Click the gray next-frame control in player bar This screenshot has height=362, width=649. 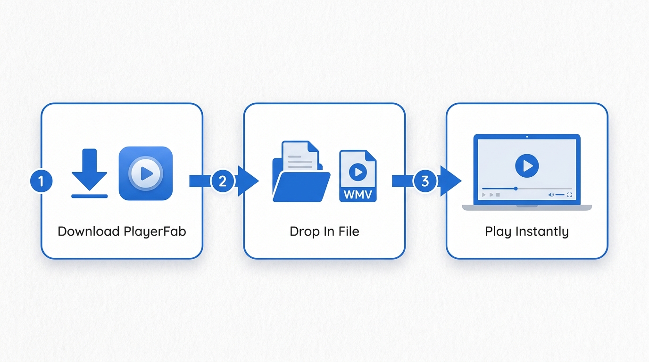click(x=491, y=195)
